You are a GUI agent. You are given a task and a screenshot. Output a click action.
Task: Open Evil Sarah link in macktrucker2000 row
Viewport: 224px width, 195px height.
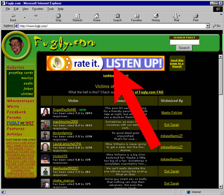(172, 125)
